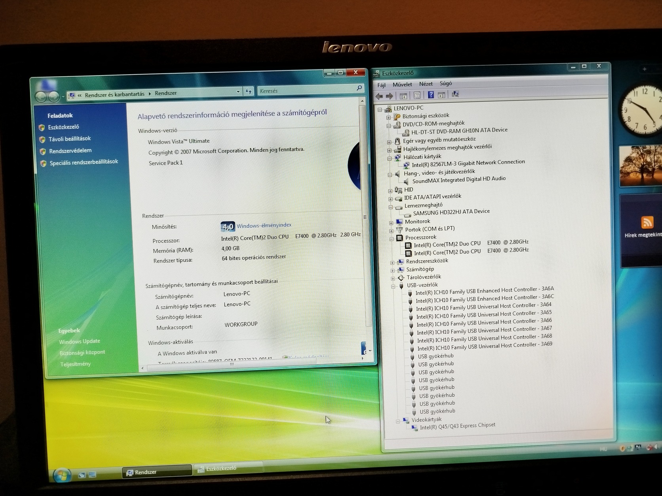Open the Teljesítmény link
The image size is (662, 496).
pos(76,364)
